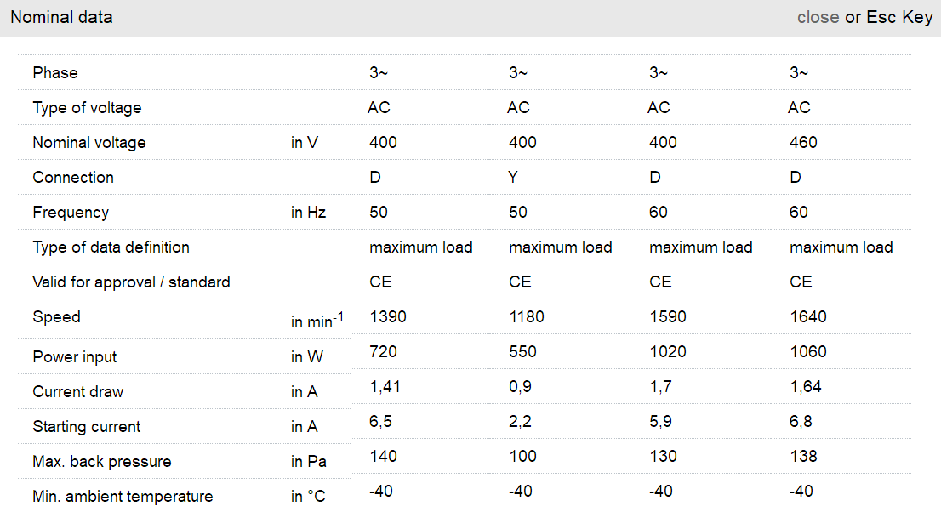
Task: Select the Frequency row label
Action: (x=71, y=213)
